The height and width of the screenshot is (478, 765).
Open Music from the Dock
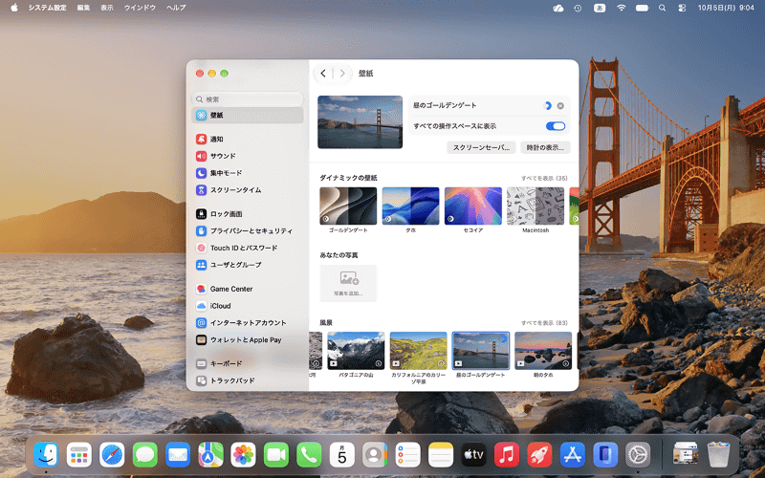[507, 455]
